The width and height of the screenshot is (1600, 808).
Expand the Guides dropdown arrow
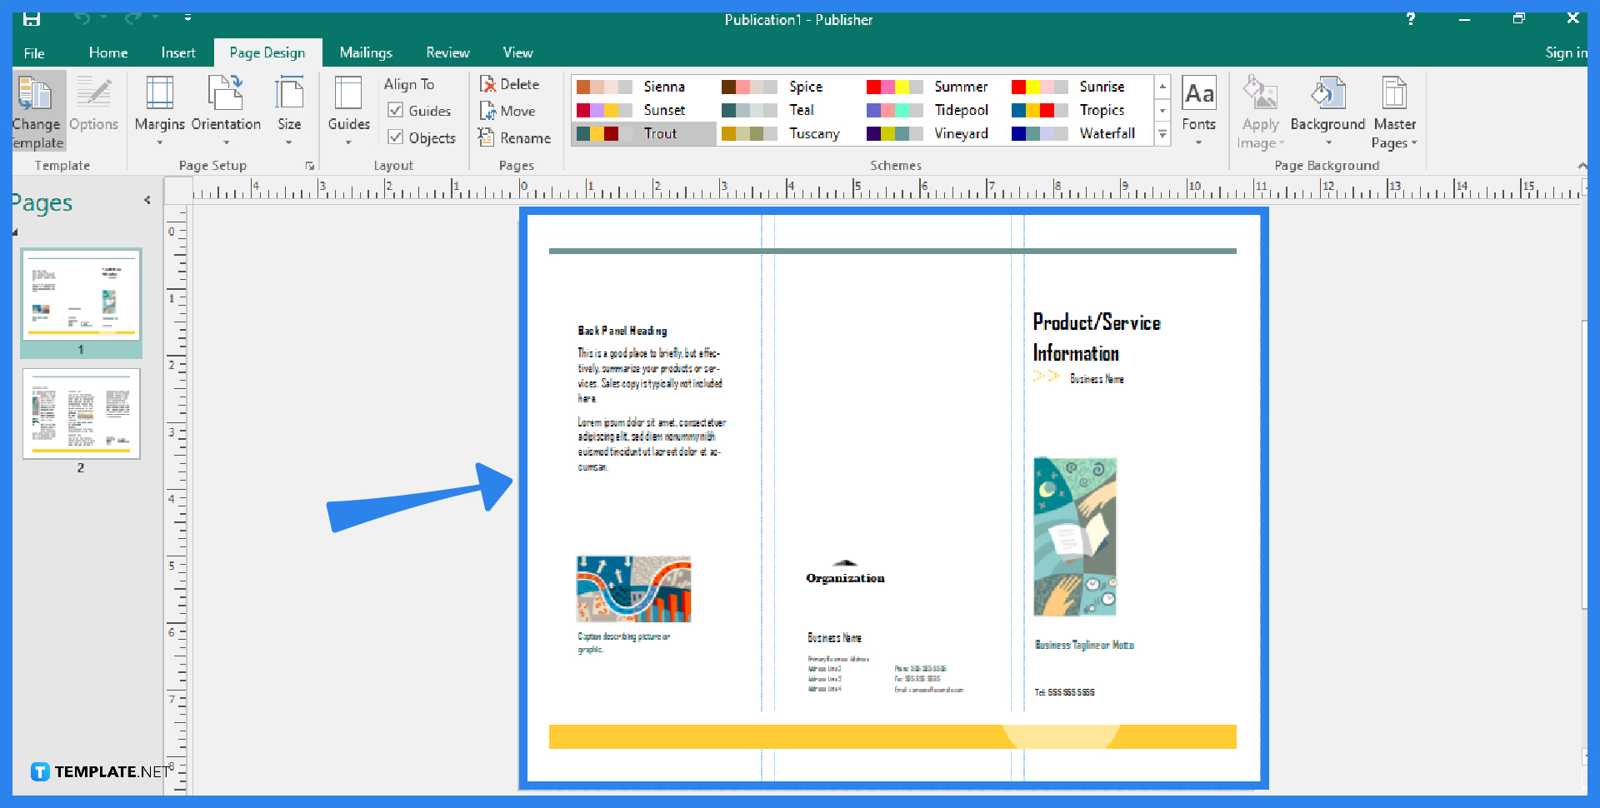pos(347,143)
